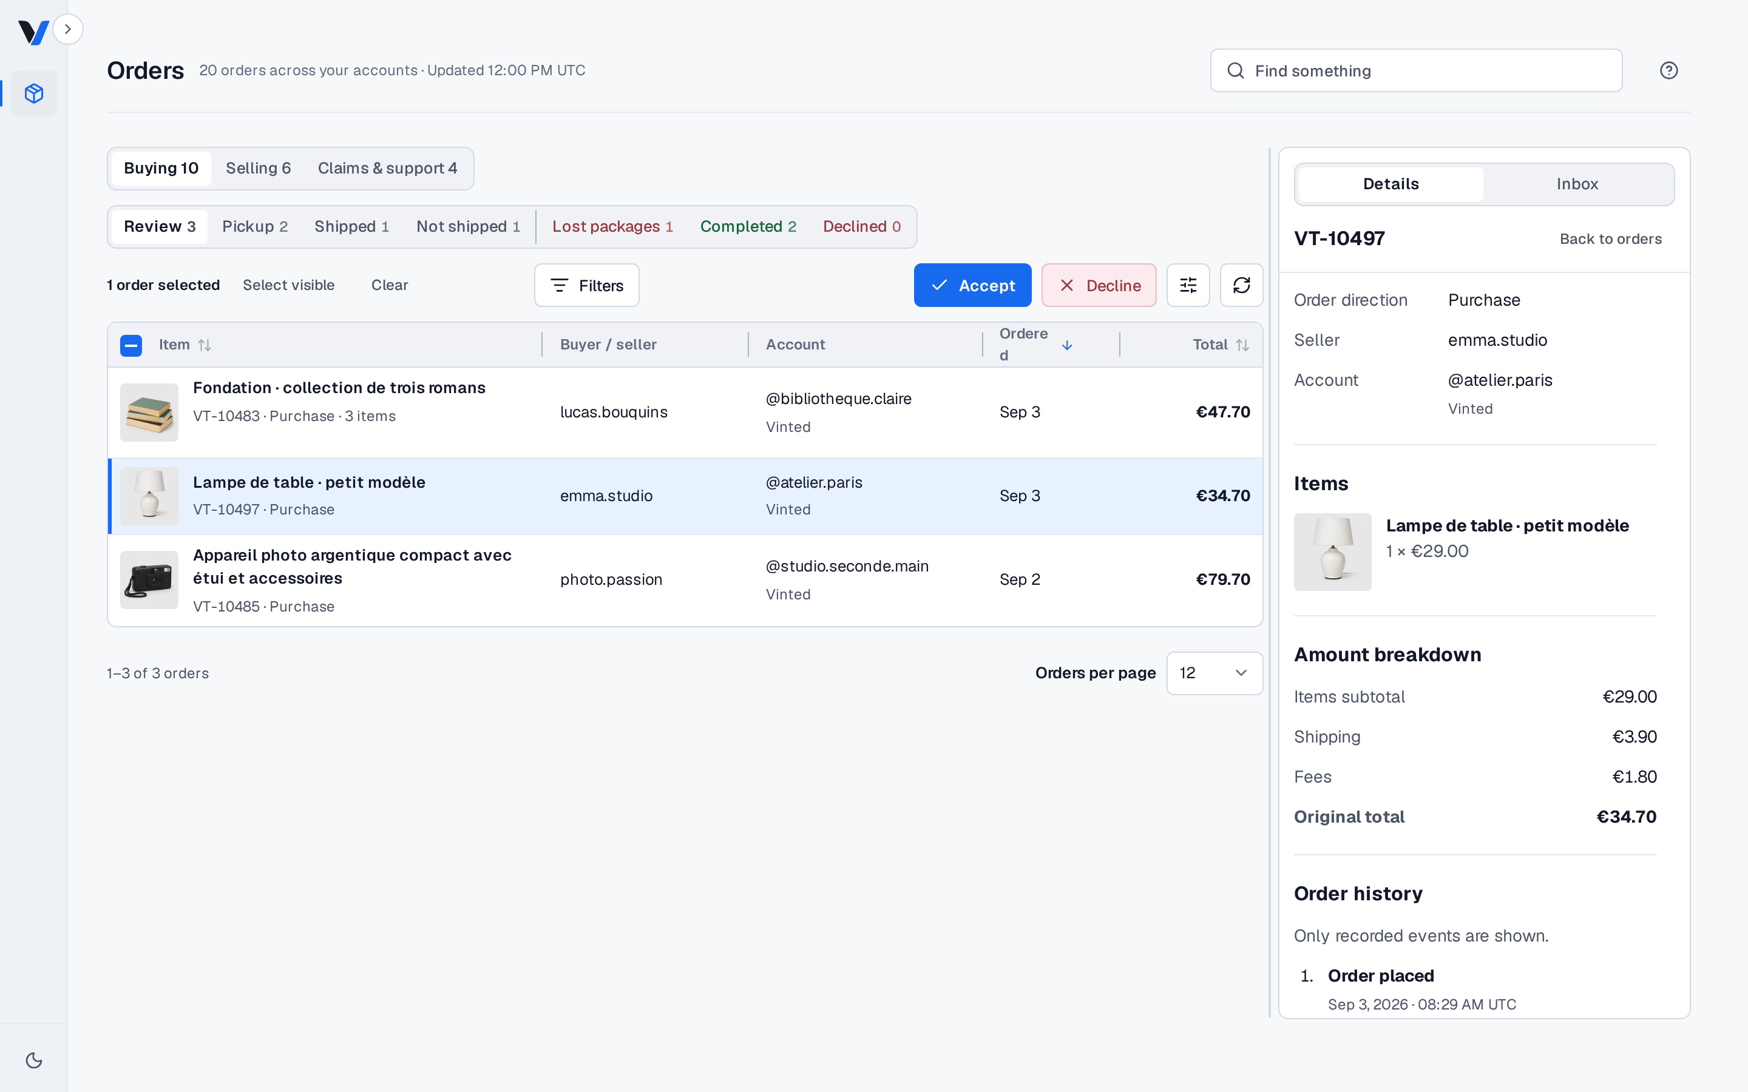
Task: Open the Fondation books thumbnail
Action: coord(149,413)
